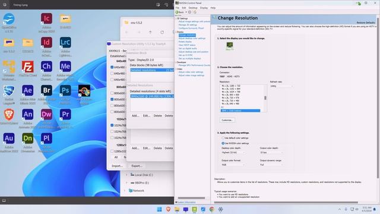380x214 pixels.
Task: Click up-arrow icon in File Explorer toolbar
Action: click(150, 32)
